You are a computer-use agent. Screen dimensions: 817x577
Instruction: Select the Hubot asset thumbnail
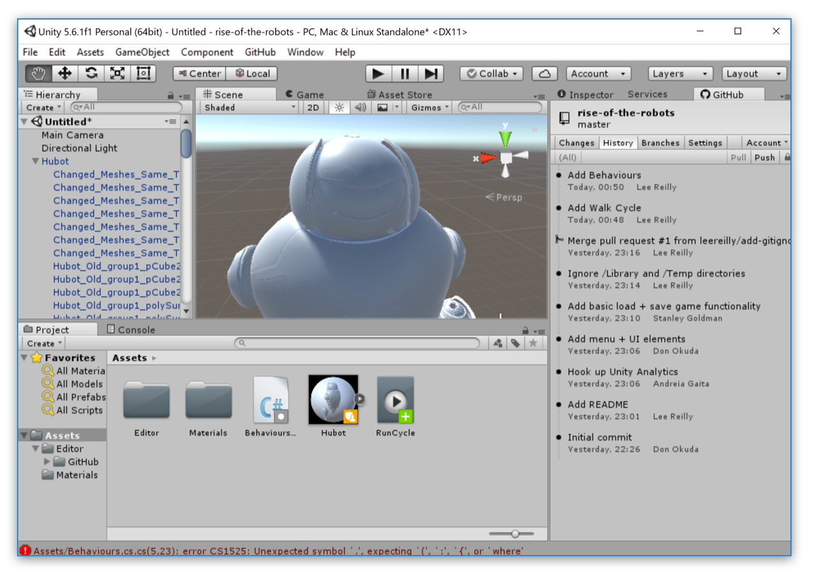pyautogui.click(x=333, y=399)
